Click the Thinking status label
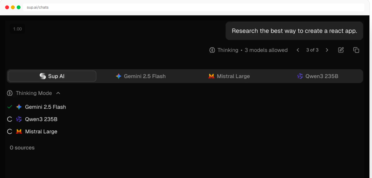This screenshot has height=178, width=372. tap(228, 50)
